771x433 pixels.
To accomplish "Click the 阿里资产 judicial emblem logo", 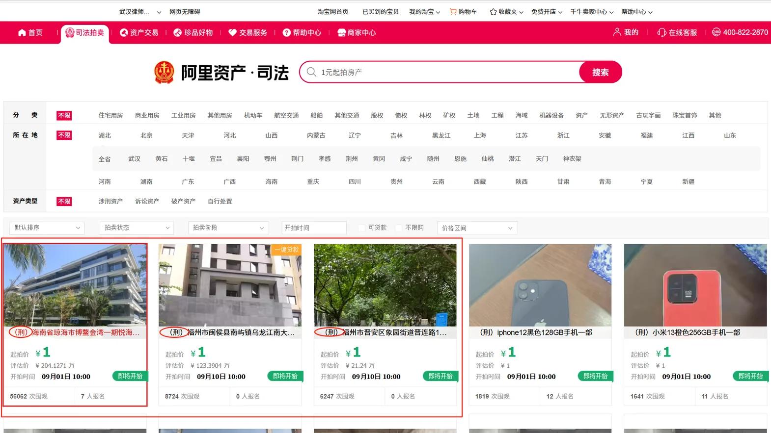I will (x=164, y=73).
